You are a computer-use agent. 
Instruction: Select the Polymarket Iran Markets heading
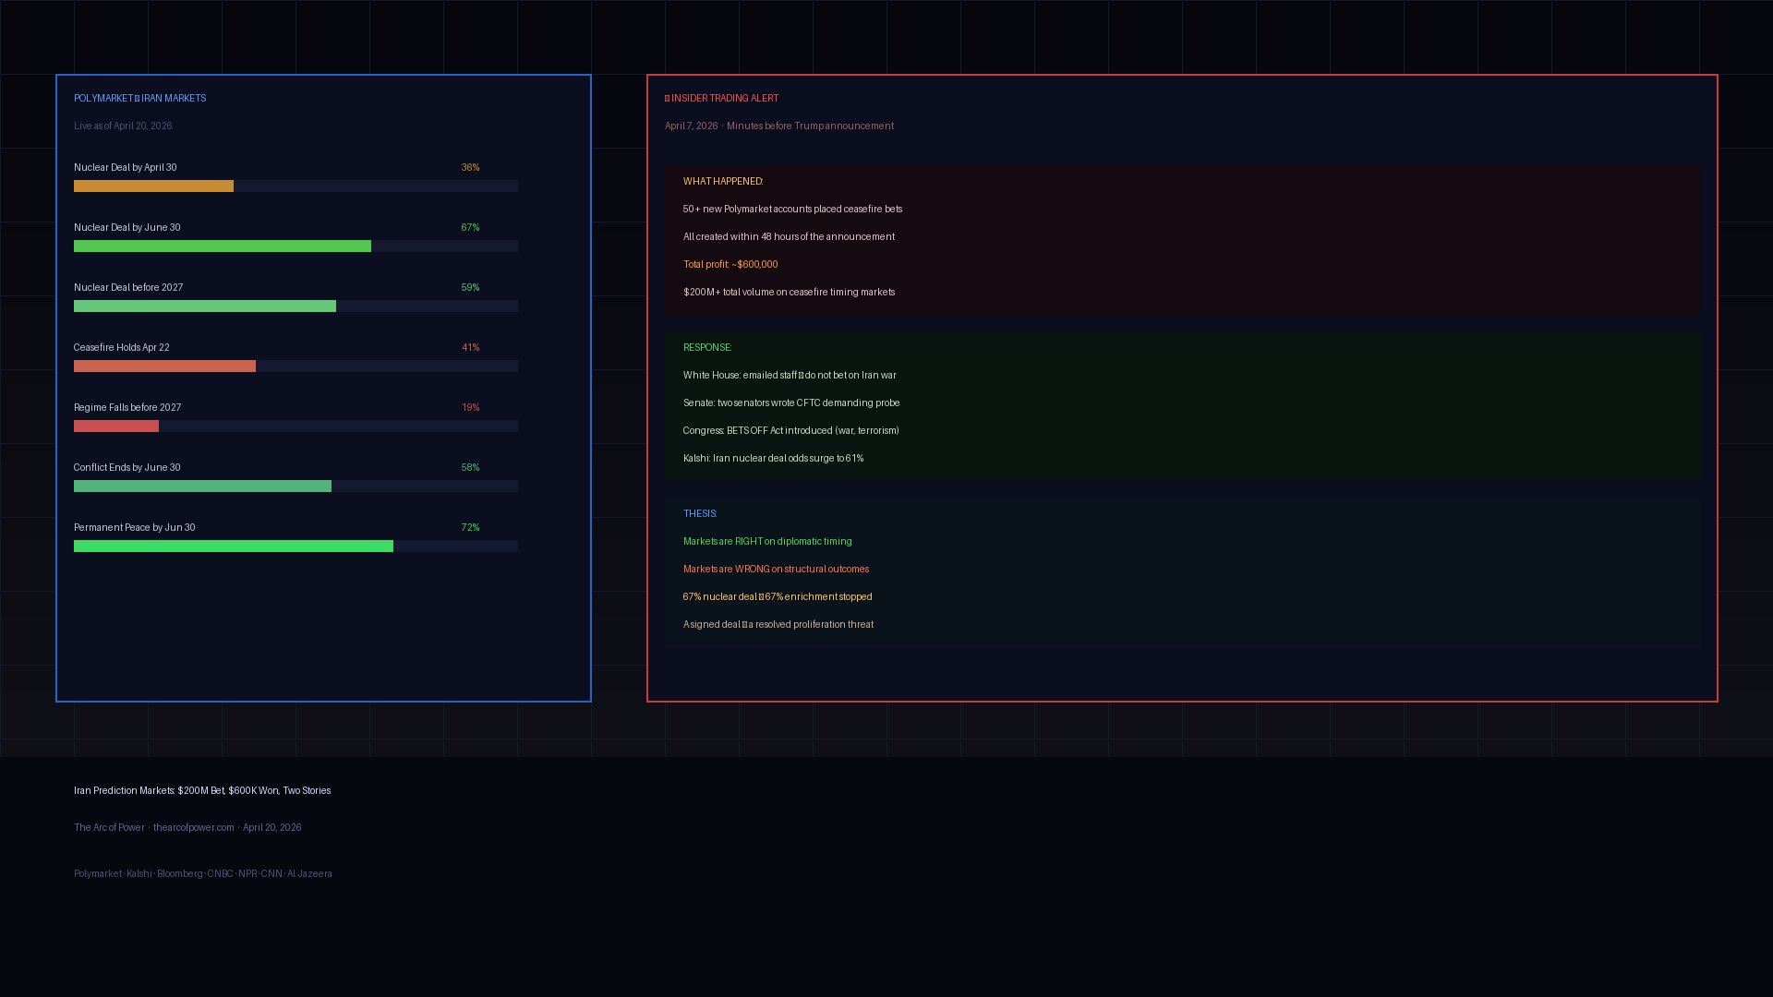click(x=139, y=99)
